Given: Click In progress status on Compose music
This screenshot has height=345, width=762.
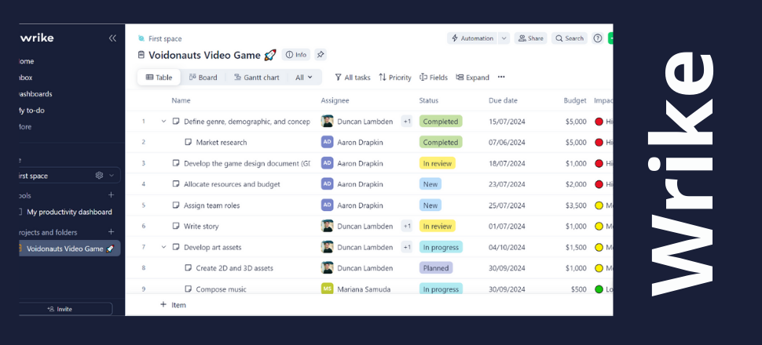Looking at the screenshot, I should coord(440,289).
